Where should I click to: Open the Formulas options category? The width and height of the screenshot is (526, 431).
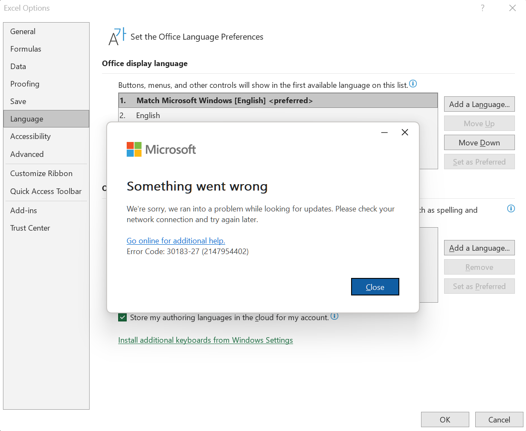(46, 49)
